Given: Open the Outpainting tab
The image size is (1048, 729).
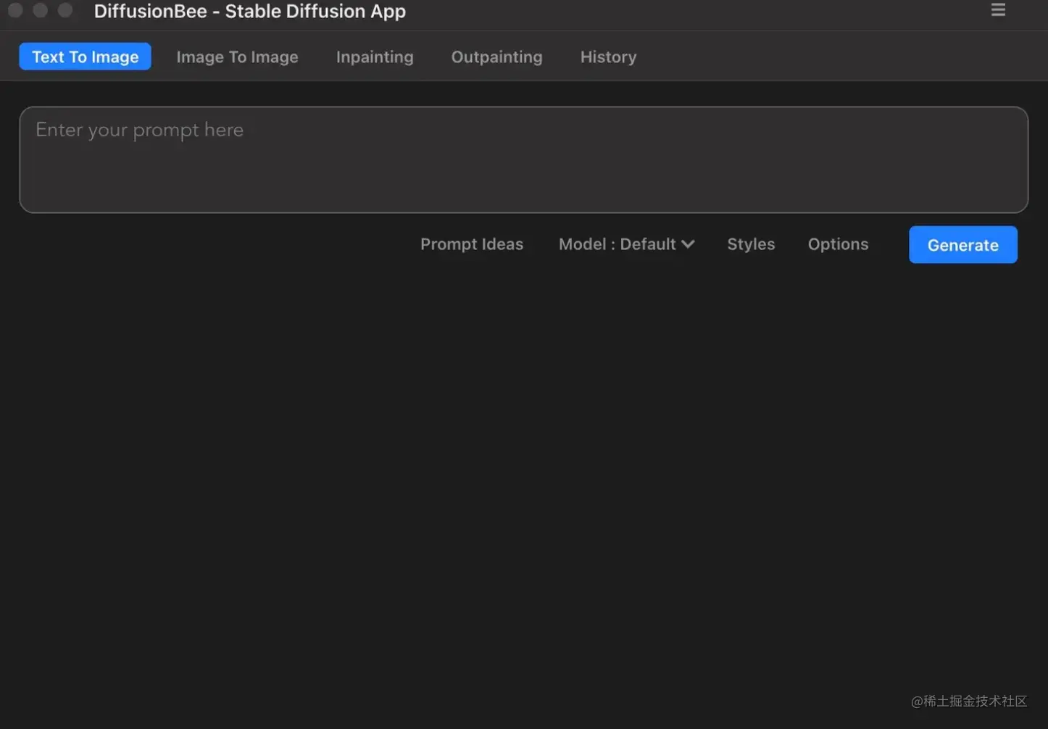Looking at the screenshot, I should pos(496,57).
